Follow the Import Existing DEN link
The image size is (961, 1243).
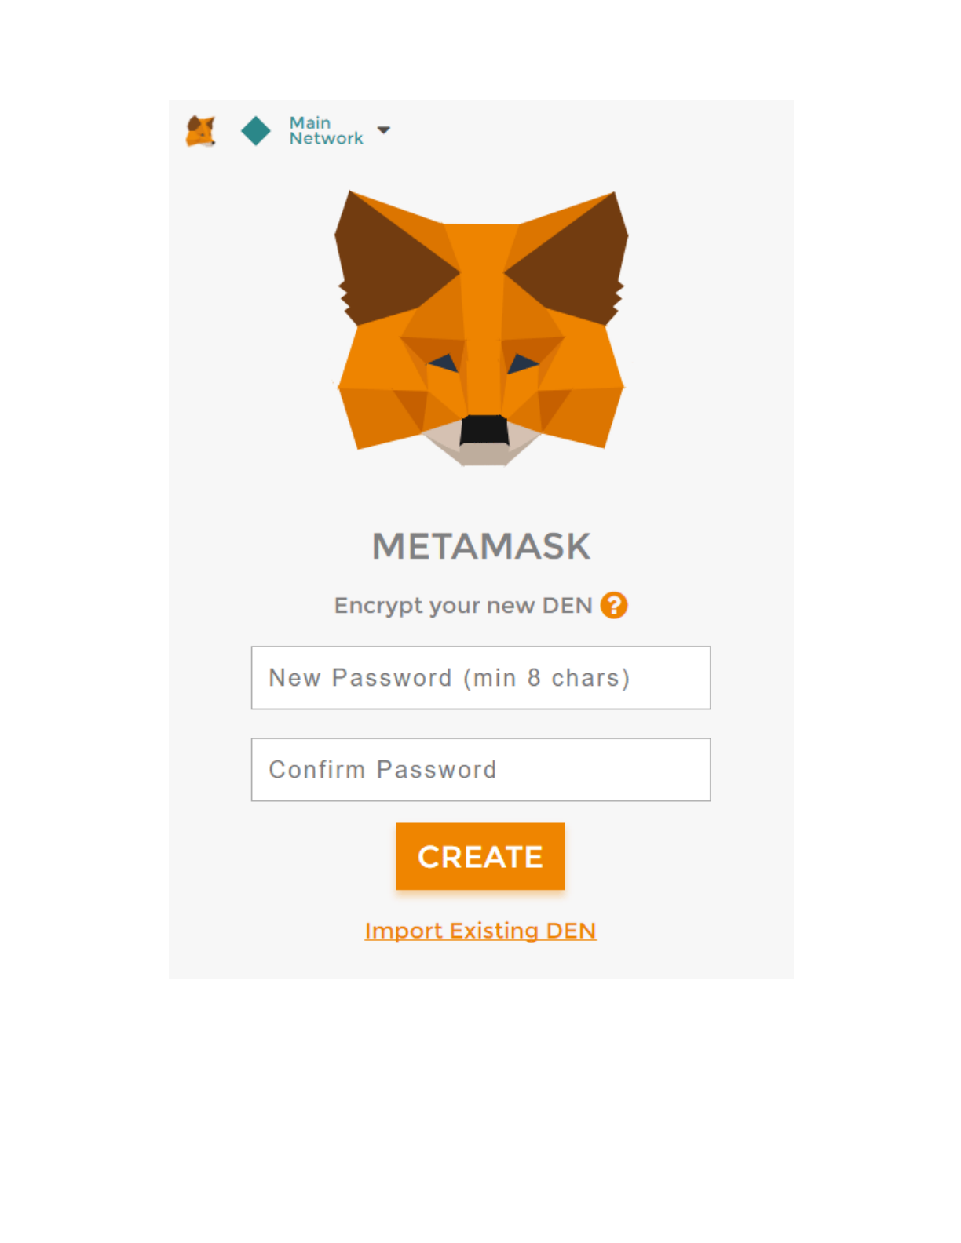pyautogui.click(x=480, y=931)
